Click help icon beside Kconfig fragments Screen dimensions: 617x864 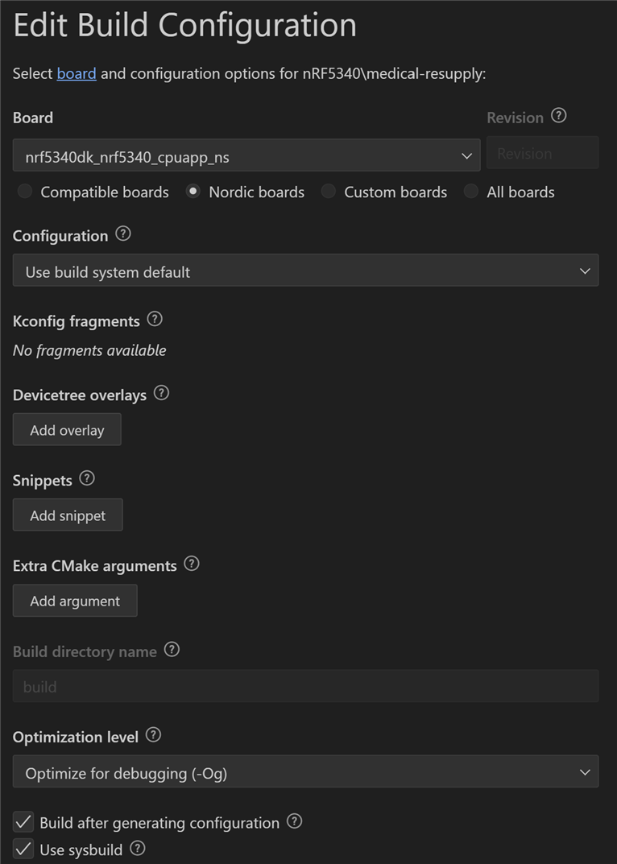[x=155, y=319]
